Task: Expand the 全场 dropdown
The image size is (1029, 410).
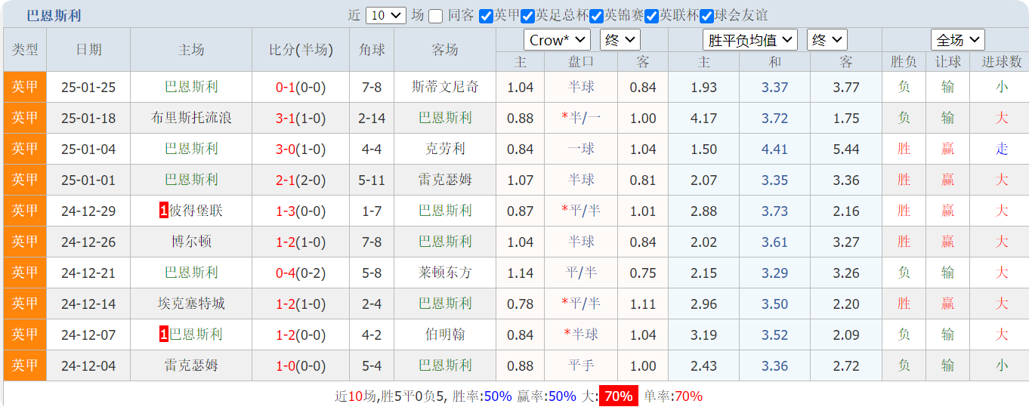Action: (x=957, y=40)
